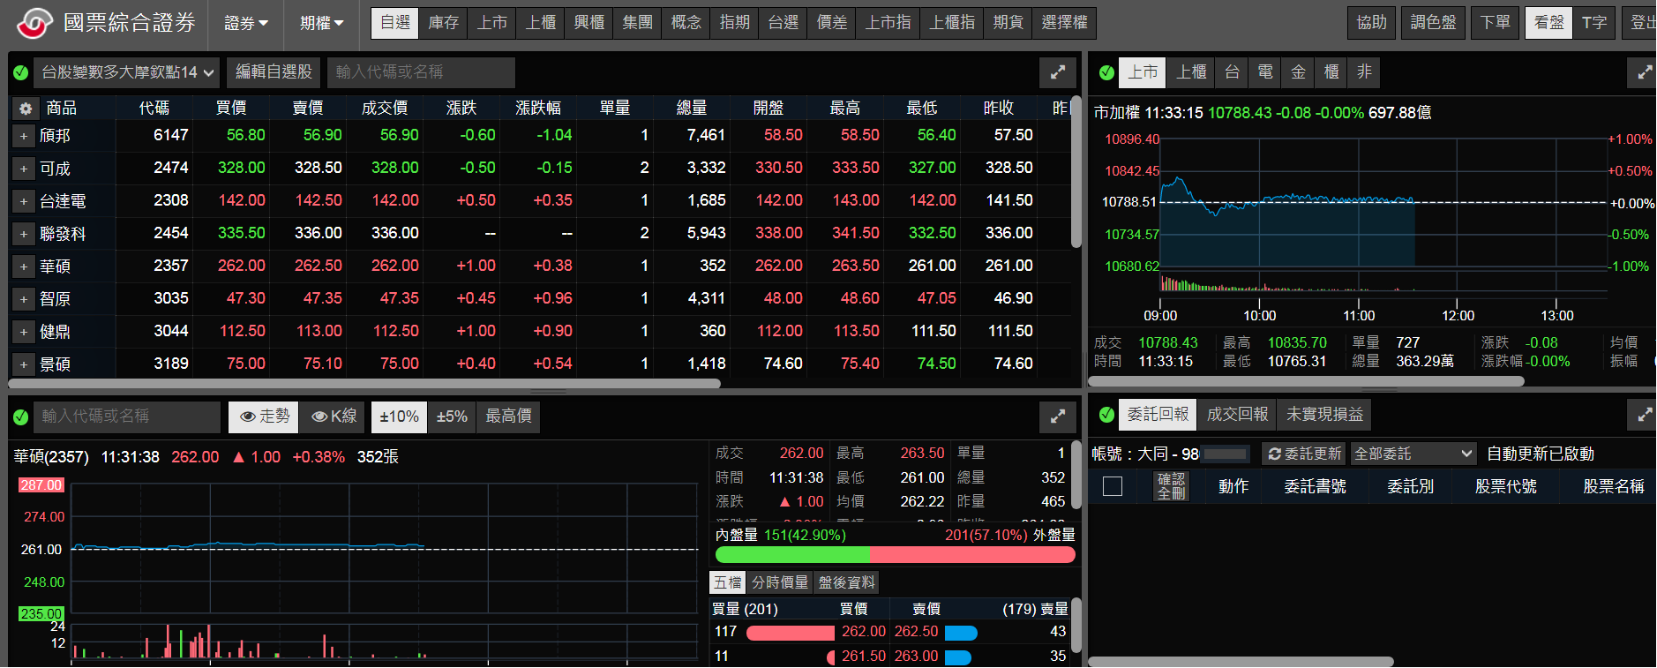Open the 上櫃指 tab in top bar
The height and width of the screenshot is (668, 1657).
click(x=952, y=23)
